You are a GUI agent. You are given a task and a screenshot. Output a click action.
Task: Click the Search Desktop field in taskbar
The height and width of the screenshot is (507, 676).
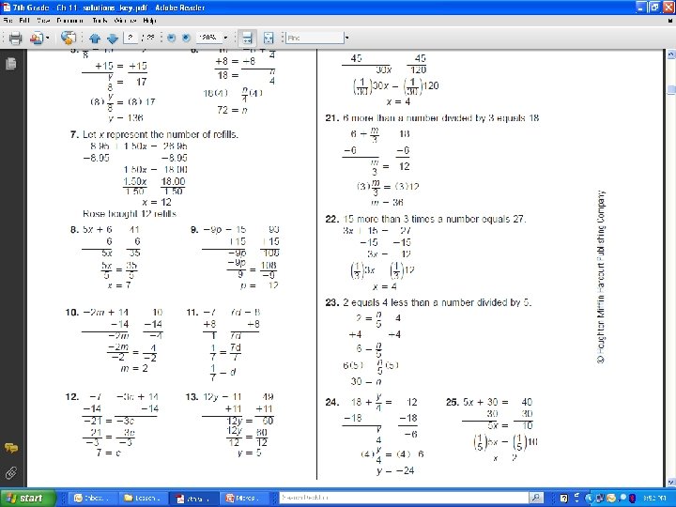[404, 498]
